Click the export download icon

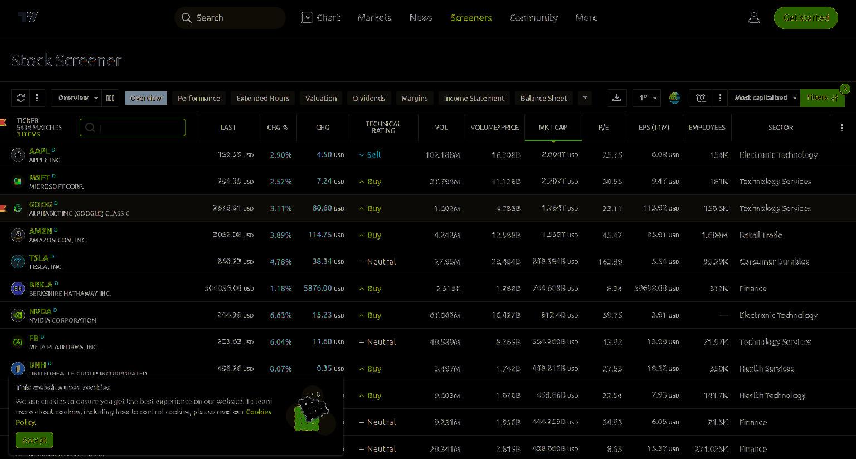[617, 98]
